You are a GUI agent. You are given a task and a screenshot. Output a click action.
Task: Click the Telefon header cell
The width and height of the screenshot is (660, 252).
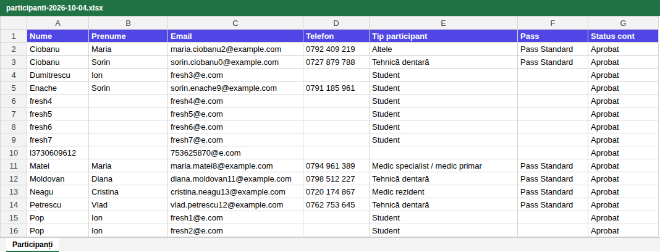point(336,36)
